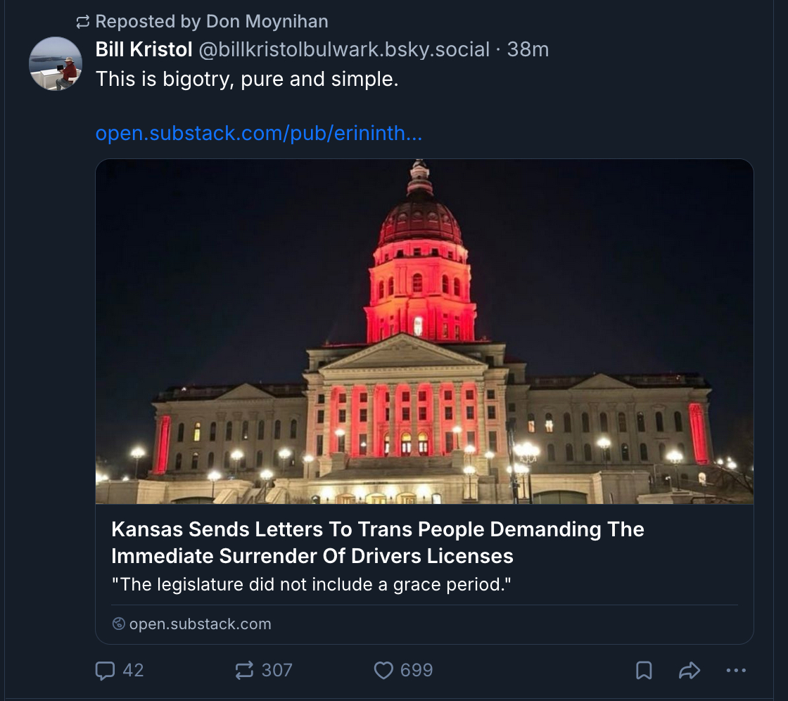
Task: Click the reply comment bubble icon
Action: point(105,670)
